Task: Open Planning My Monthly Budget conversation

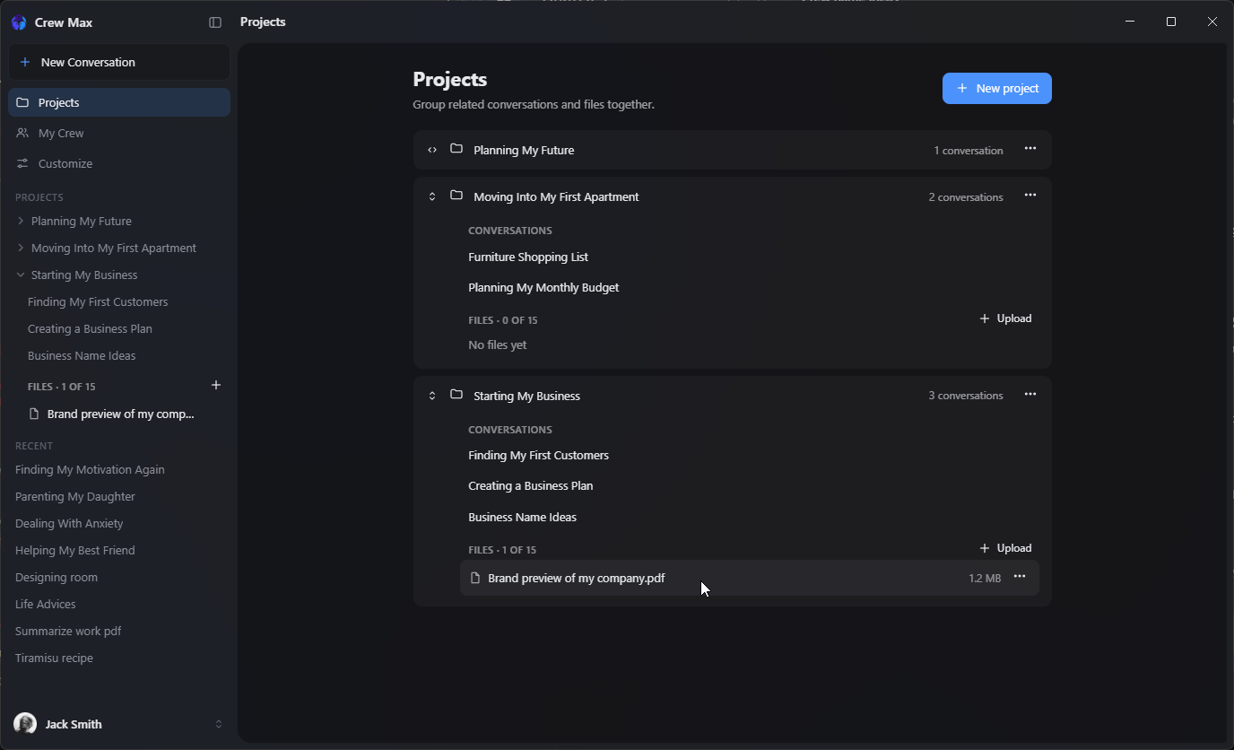Action: coord(543,287)
